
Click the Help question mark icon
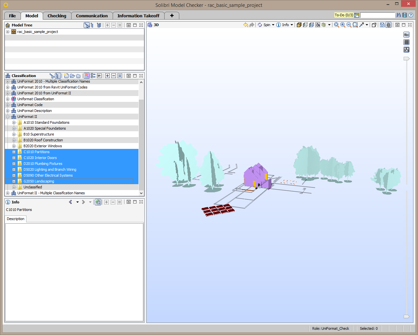[411, 15]
